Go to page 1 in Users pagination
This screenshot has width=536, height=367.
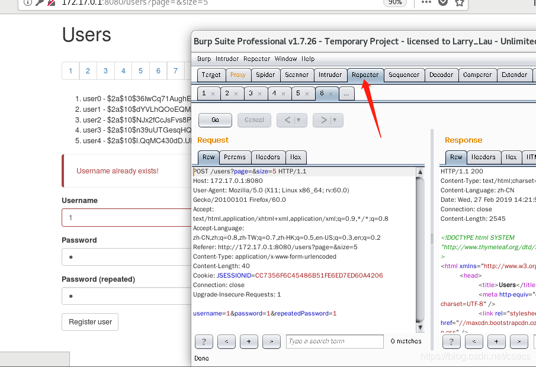coord(70,70)
